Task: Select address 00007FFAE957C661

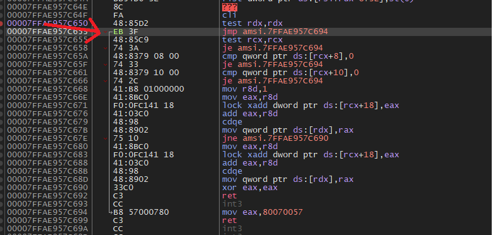Action: 47,73
